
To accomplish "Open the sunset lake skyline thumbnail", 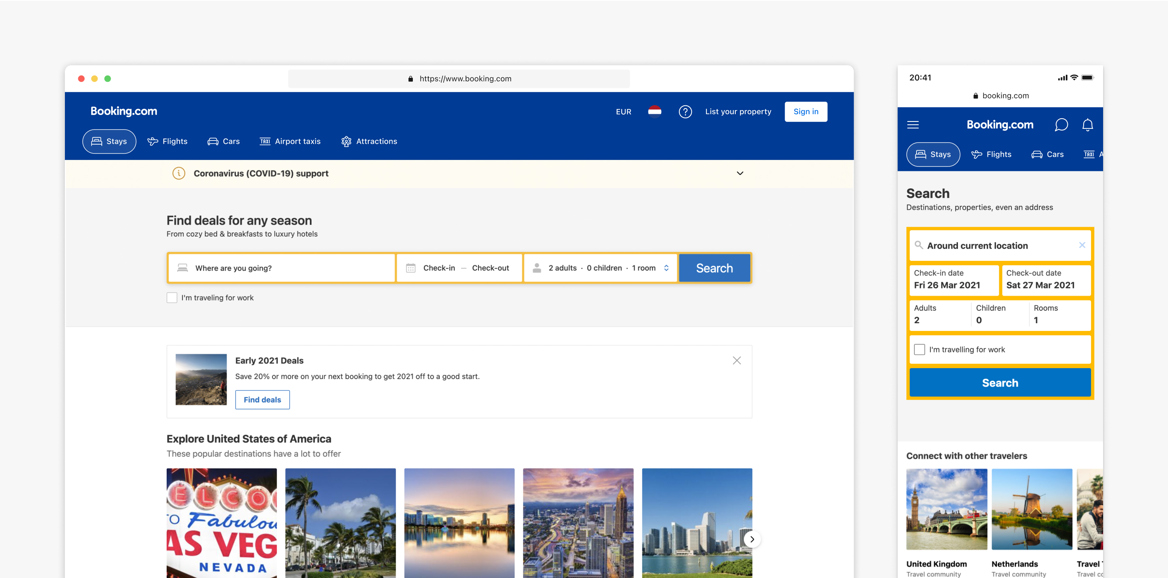I will [x=459, y=523].
